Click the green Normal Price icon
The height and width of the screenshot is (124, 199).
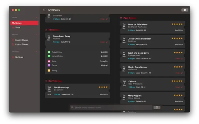pyautogui.click(x=49, y=56)
